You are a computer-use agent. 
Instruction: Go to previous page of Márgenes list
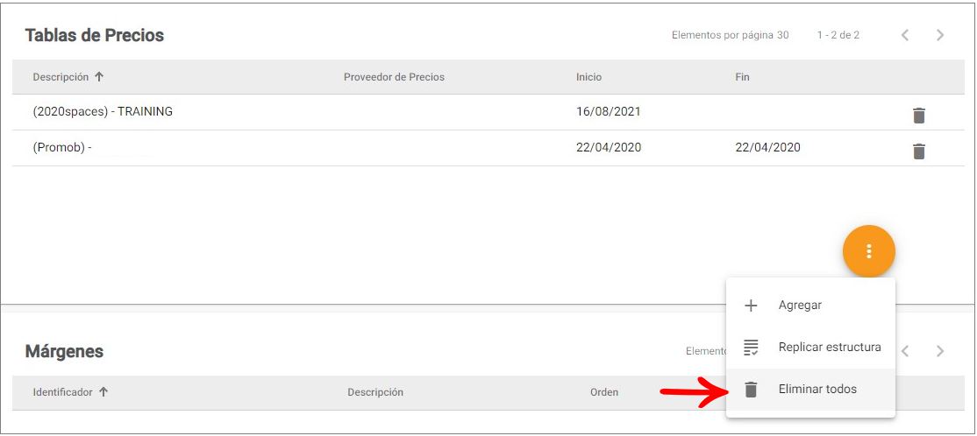point(905,351)
